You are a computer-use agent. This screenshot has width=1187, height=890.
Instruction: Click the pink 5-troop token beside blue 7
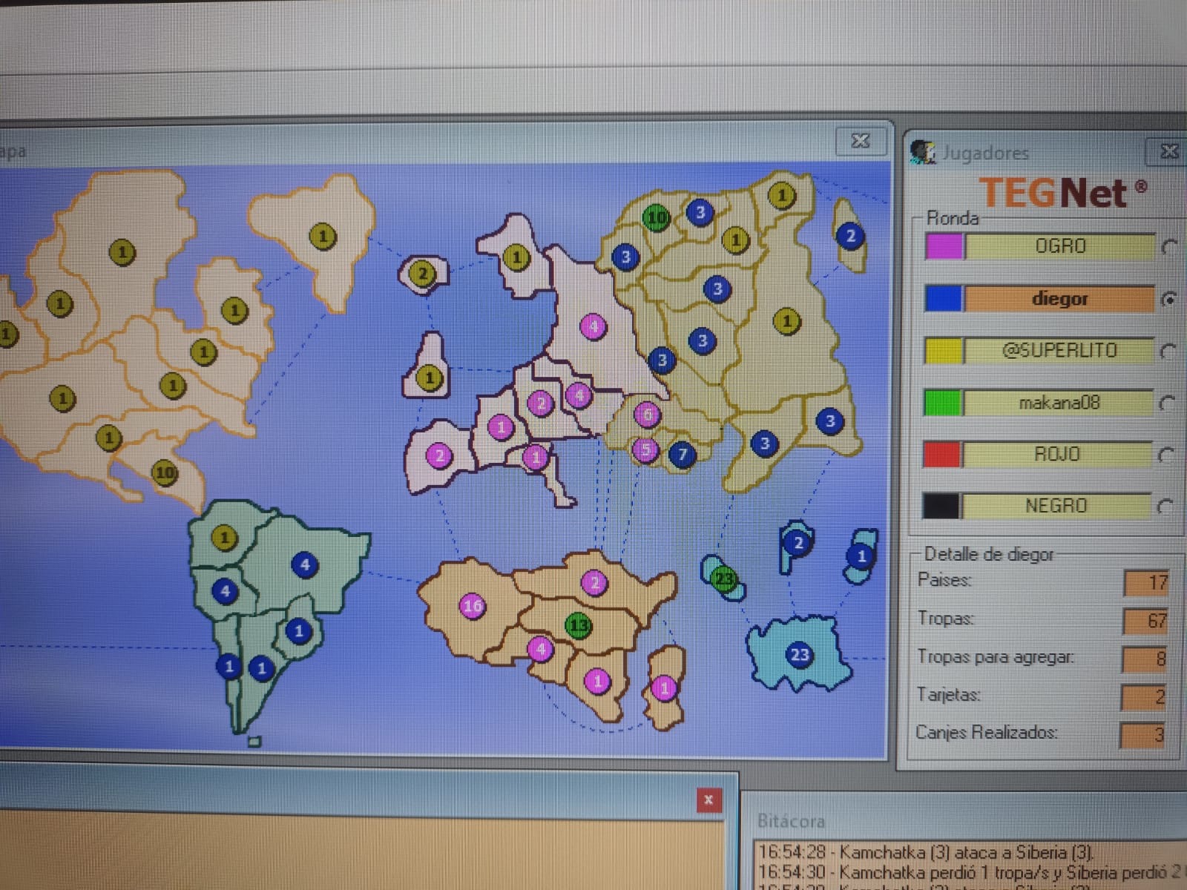pyautogui.click(x=645, y=449)
